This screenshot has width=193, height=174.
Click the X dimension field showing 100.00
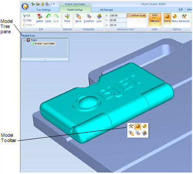(x=118, y=16)
